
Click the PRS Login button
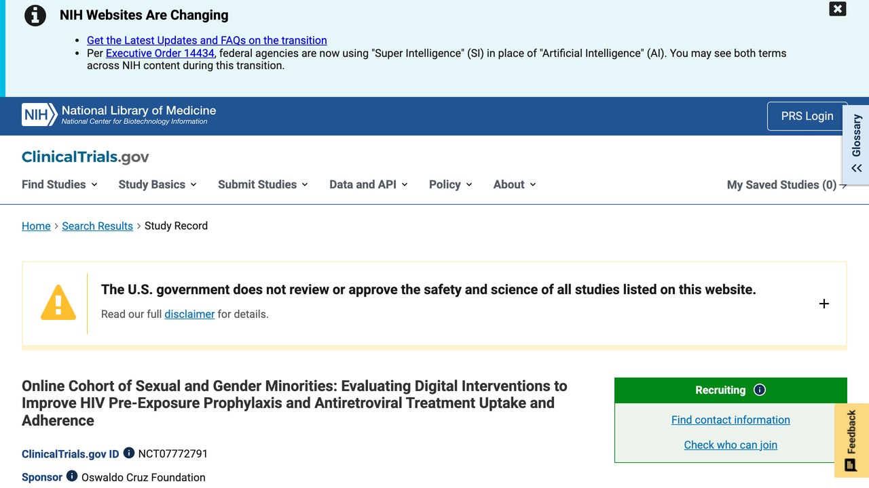(807, 116)
